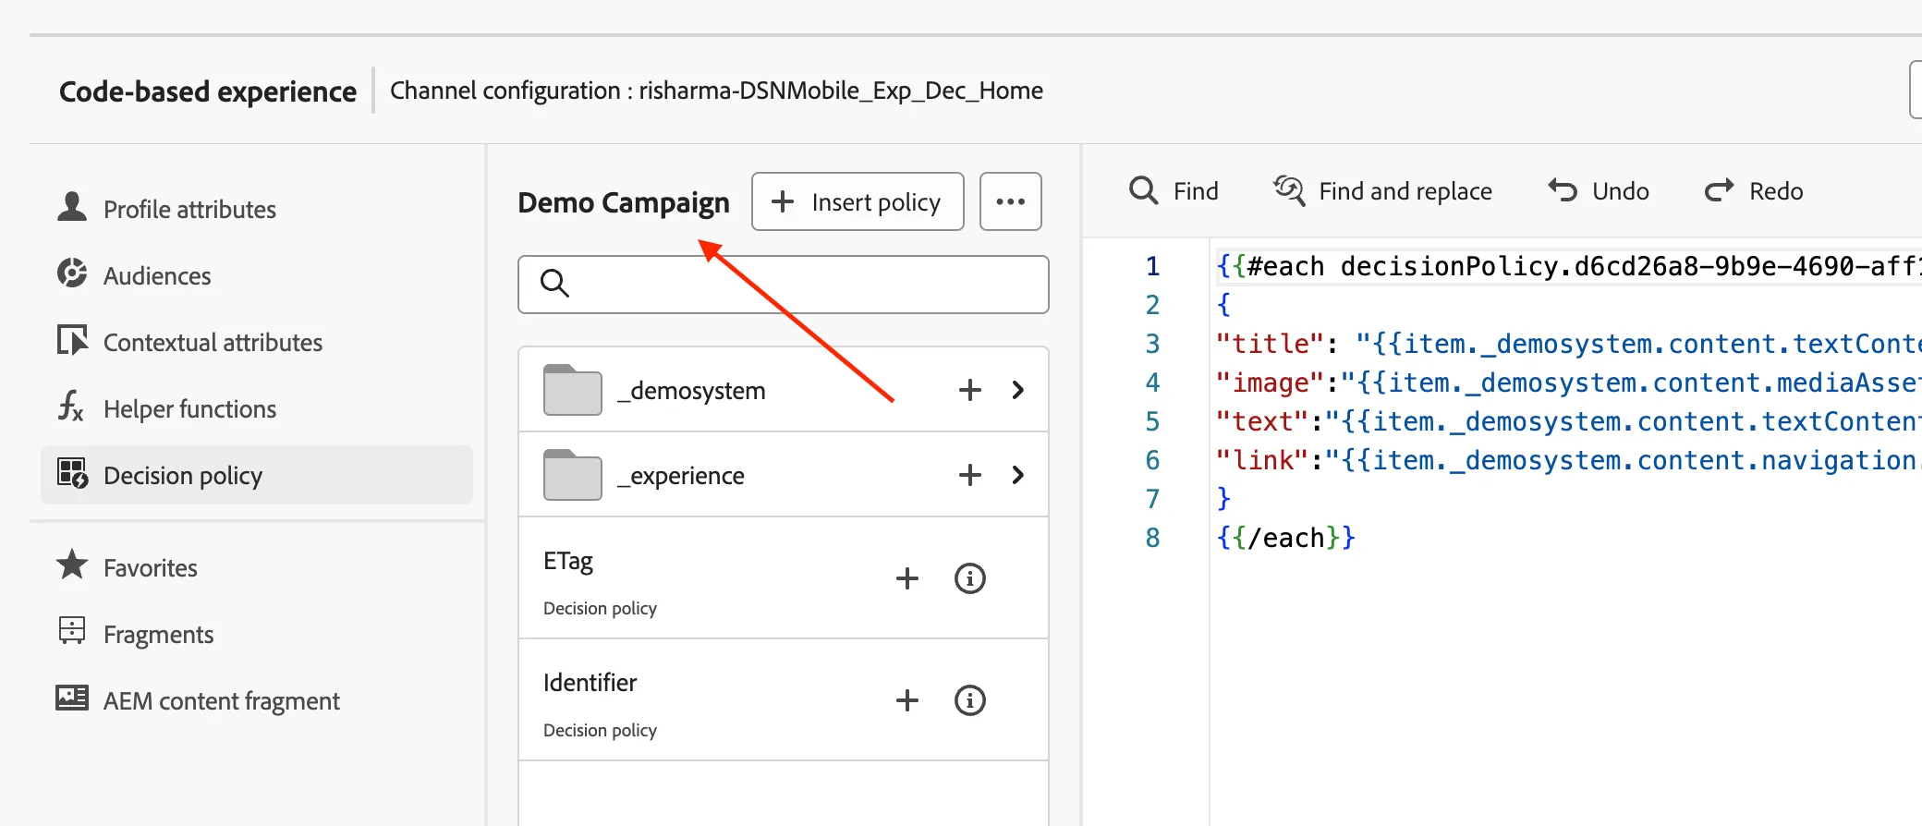
Task: Insert the ETag attribute with plus icon
Action: click(907, 578)
